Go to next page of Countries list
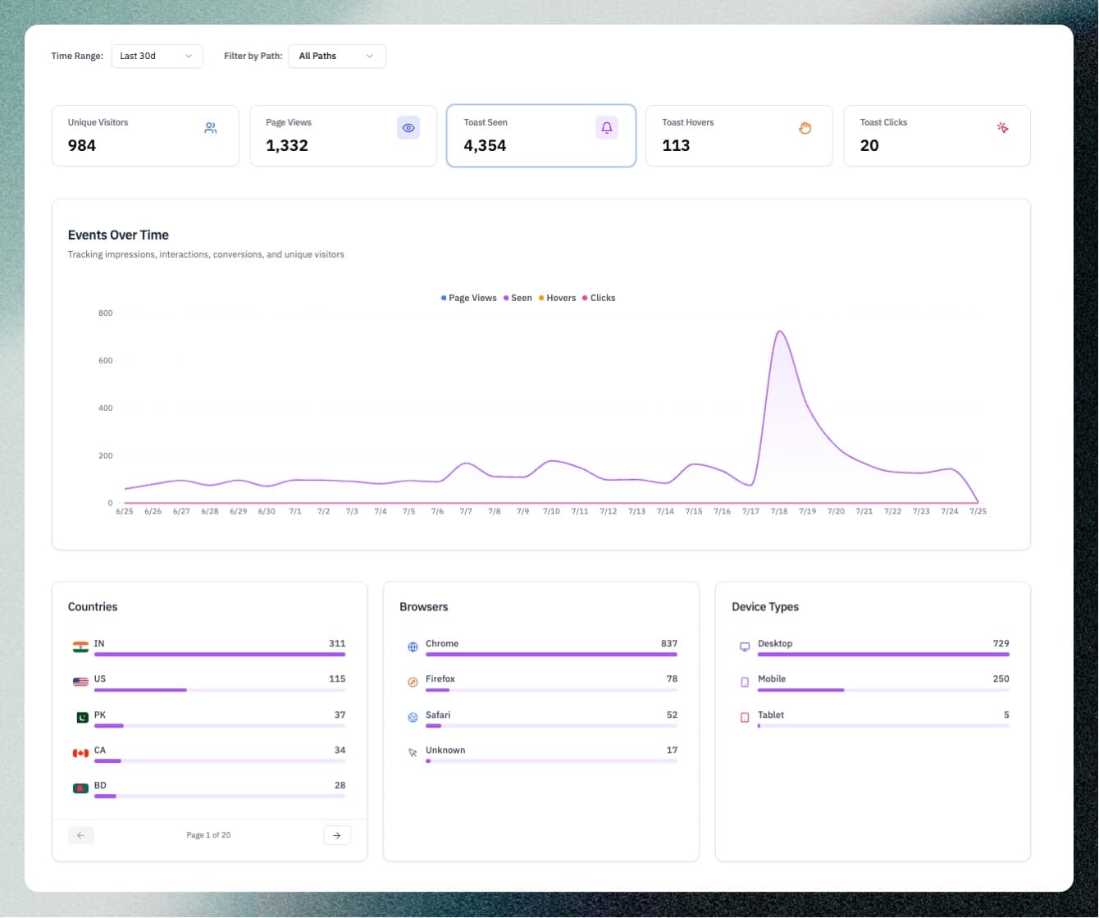The height and width of the screenshot is (918, 1099). click(337, 834)
